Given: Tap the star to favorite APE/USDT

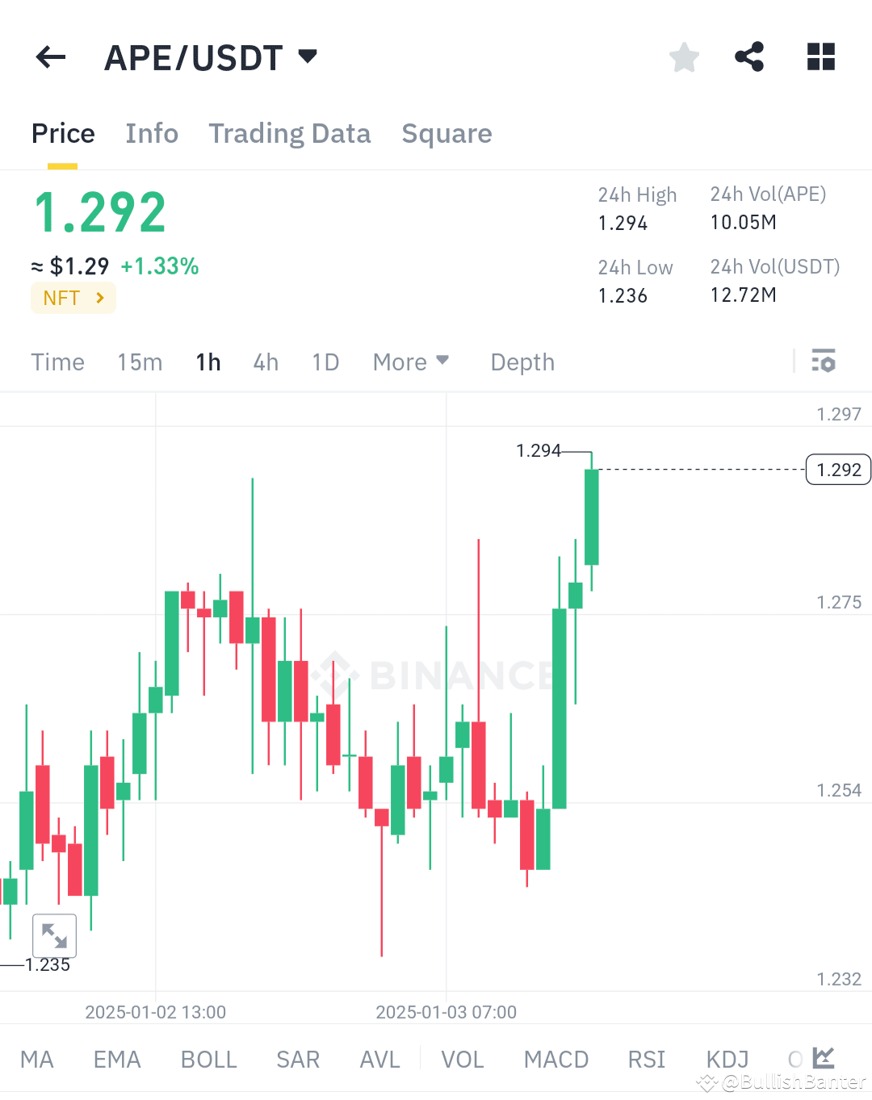Looking at the screenshot, I should click(684, 56).
